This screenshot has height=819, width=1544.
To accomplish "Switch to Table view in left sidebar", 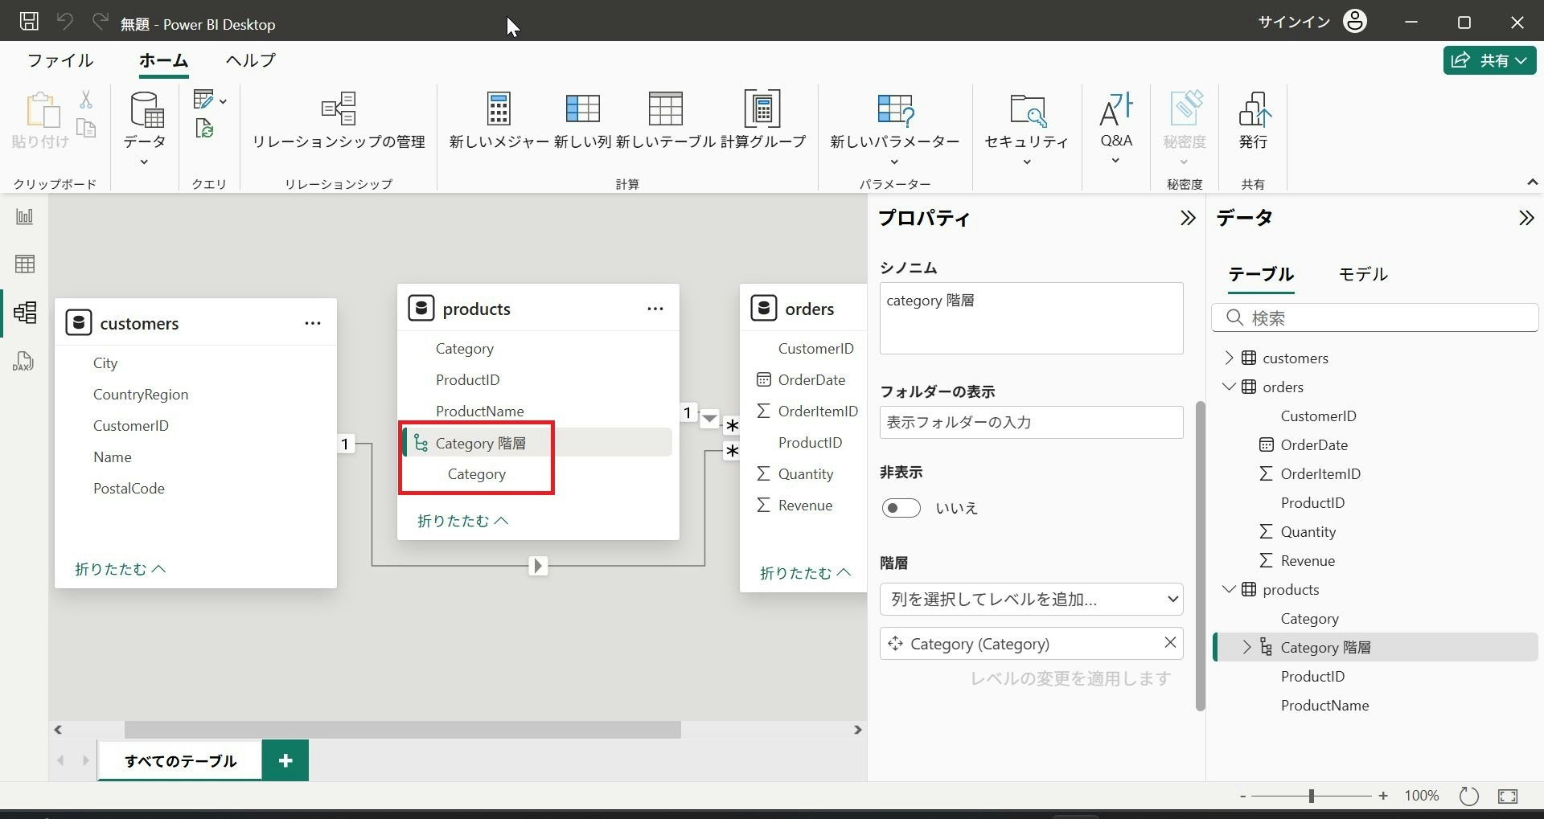I will coord(25,264).
